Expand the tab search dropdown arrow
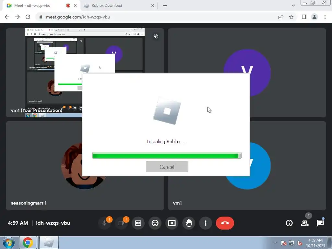 293,6
